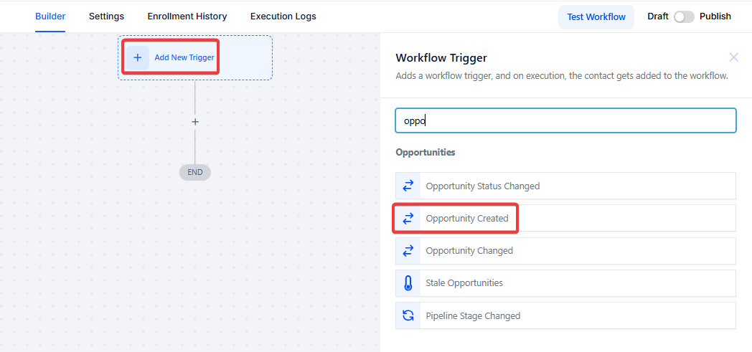Click the Stale Opportunities thermometer icon
The width and height of the screenshot is (752, 352).
click(x=408, y=283)
